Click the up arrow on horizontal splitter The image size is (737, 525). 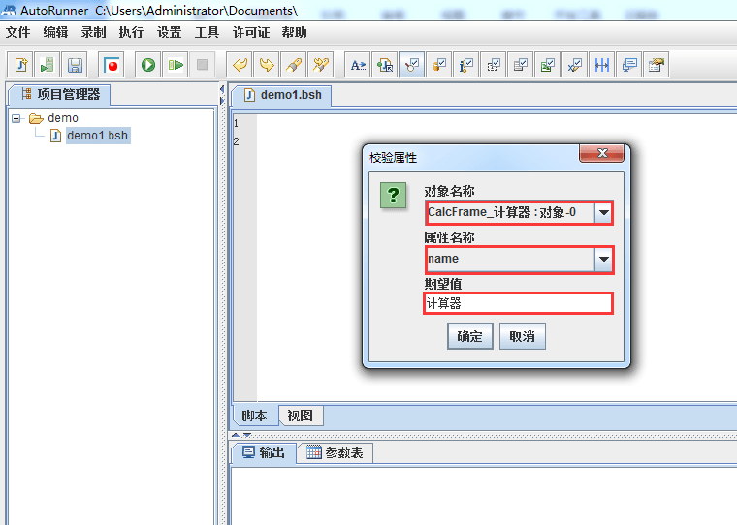point(236,435)
